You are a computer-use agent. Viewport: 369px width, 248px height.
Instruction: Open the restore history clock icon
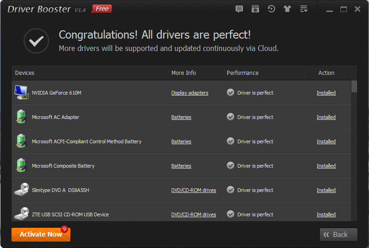point(271,9)
